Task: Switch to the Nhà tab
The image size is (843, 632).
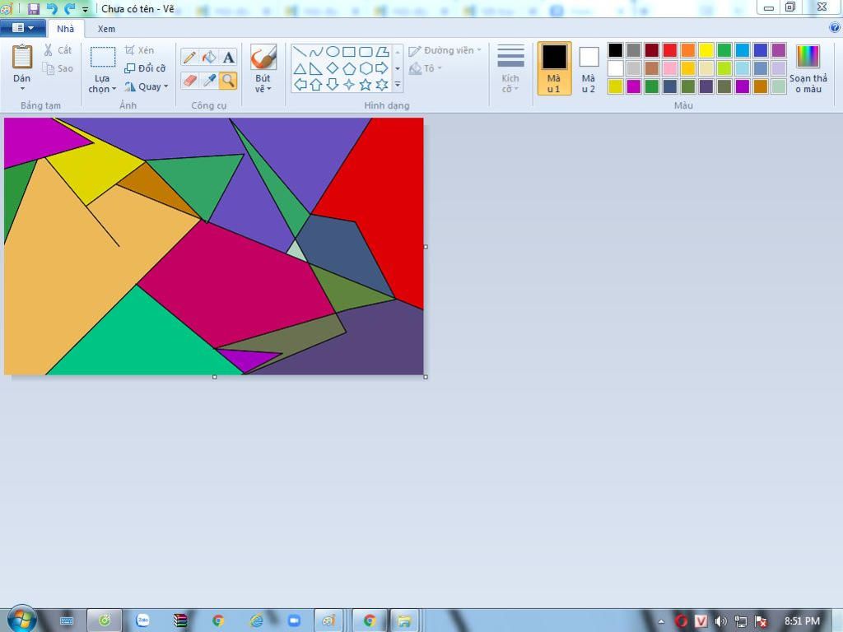Action: pyautogui.click(x=66, y=29)
